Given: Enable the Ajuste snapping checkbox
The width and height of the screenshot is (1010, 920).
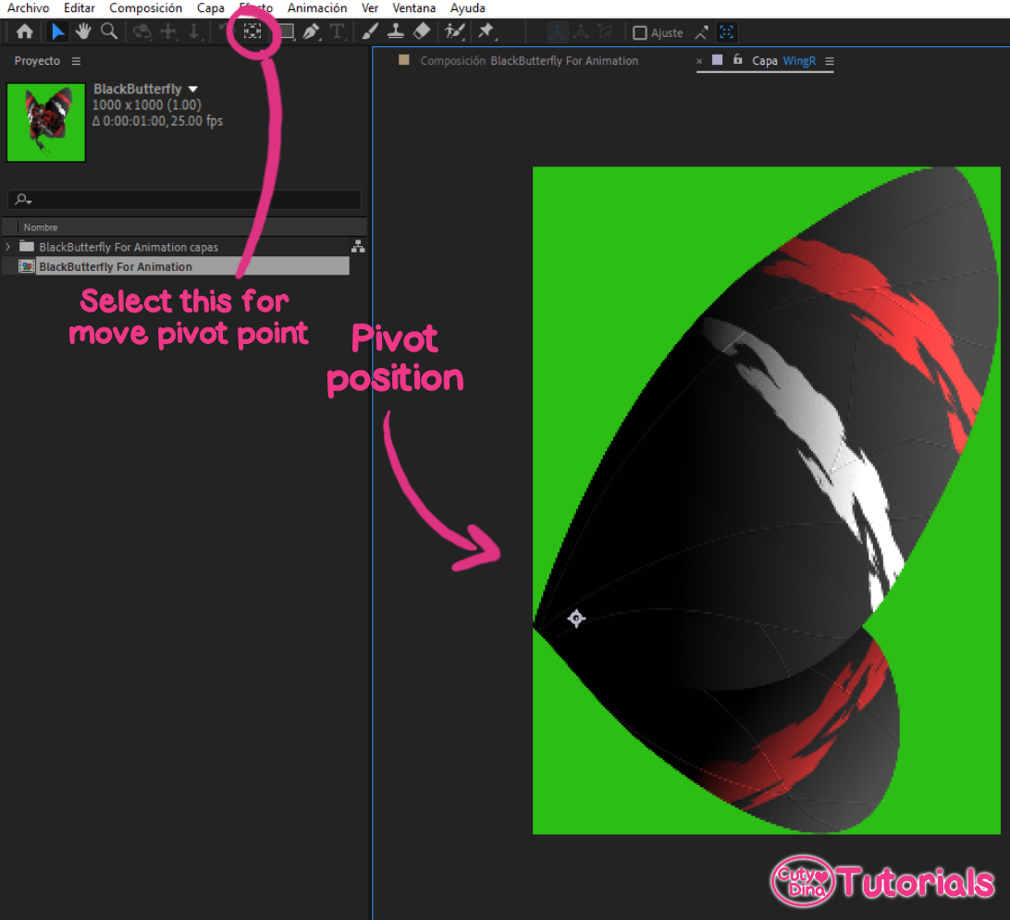Looking at the screenshot, I should 640,32.
